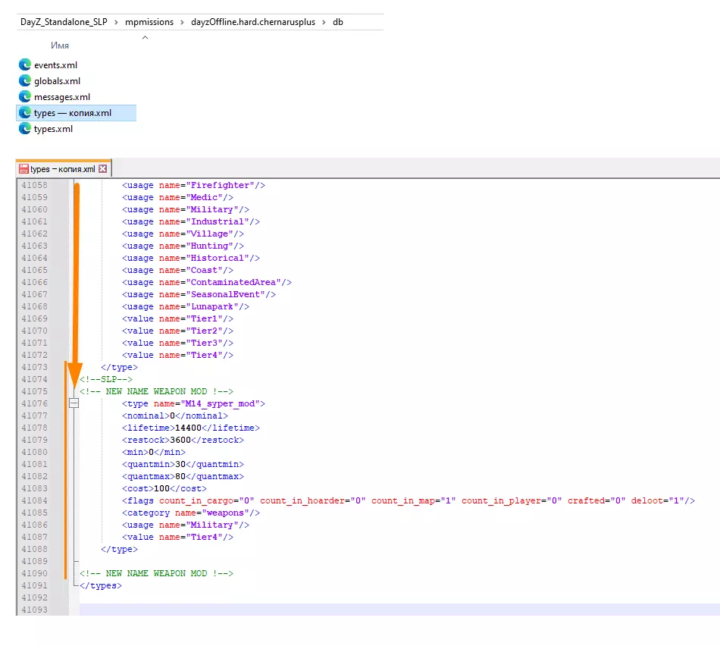Sort files by the Имя column header
Viewport: 720px width, 646px height.
coord(60,45)
